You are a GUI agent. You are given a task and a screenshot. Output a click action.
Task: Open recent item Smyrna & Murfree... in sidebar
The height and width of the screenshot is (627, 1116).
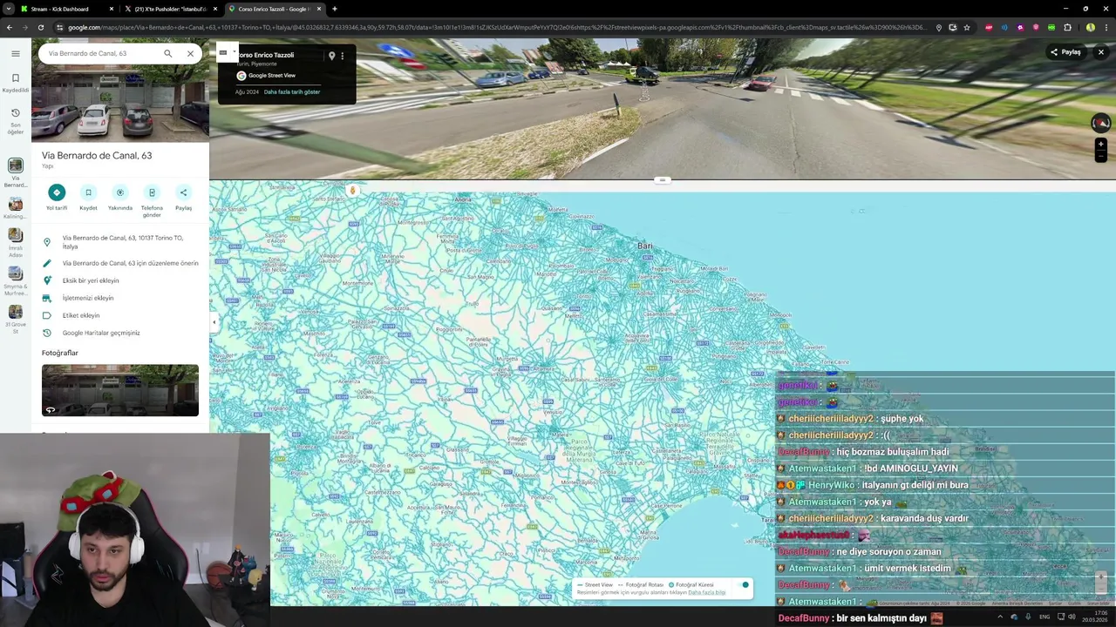coord(16,281)
